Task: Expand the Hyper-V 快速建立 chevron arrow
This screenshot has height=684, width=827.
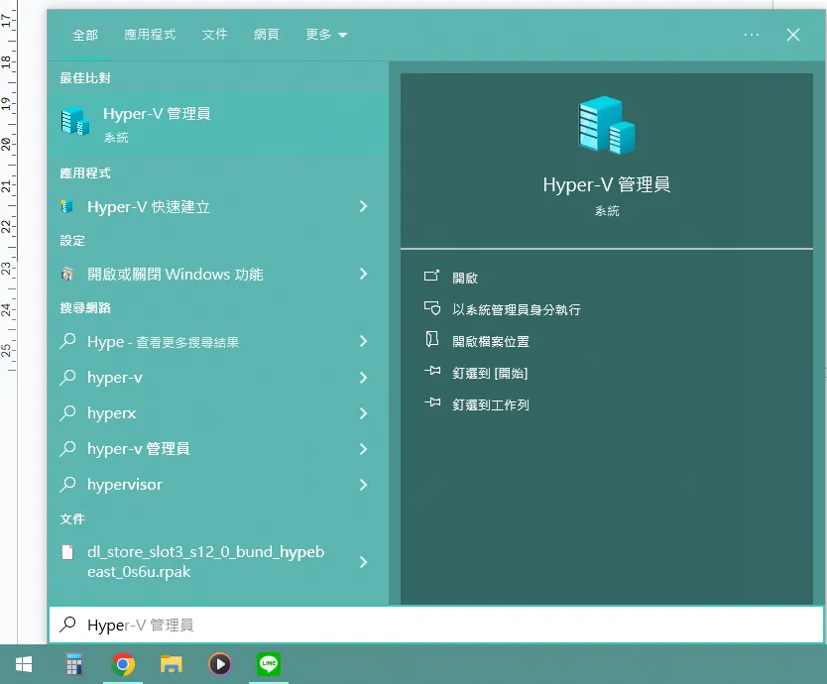Action: click(x=363, y=207)
